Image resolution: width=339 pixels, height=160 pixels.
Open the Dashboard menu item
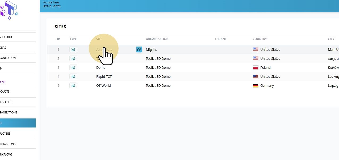coord(18,37)
